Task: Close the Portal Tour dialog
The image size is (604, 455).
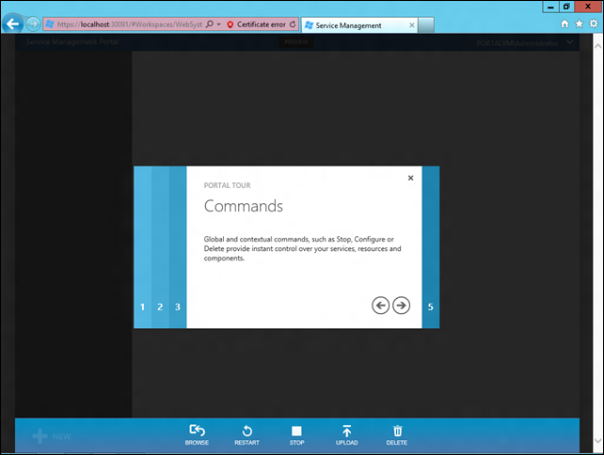Action: click(410, 178)
